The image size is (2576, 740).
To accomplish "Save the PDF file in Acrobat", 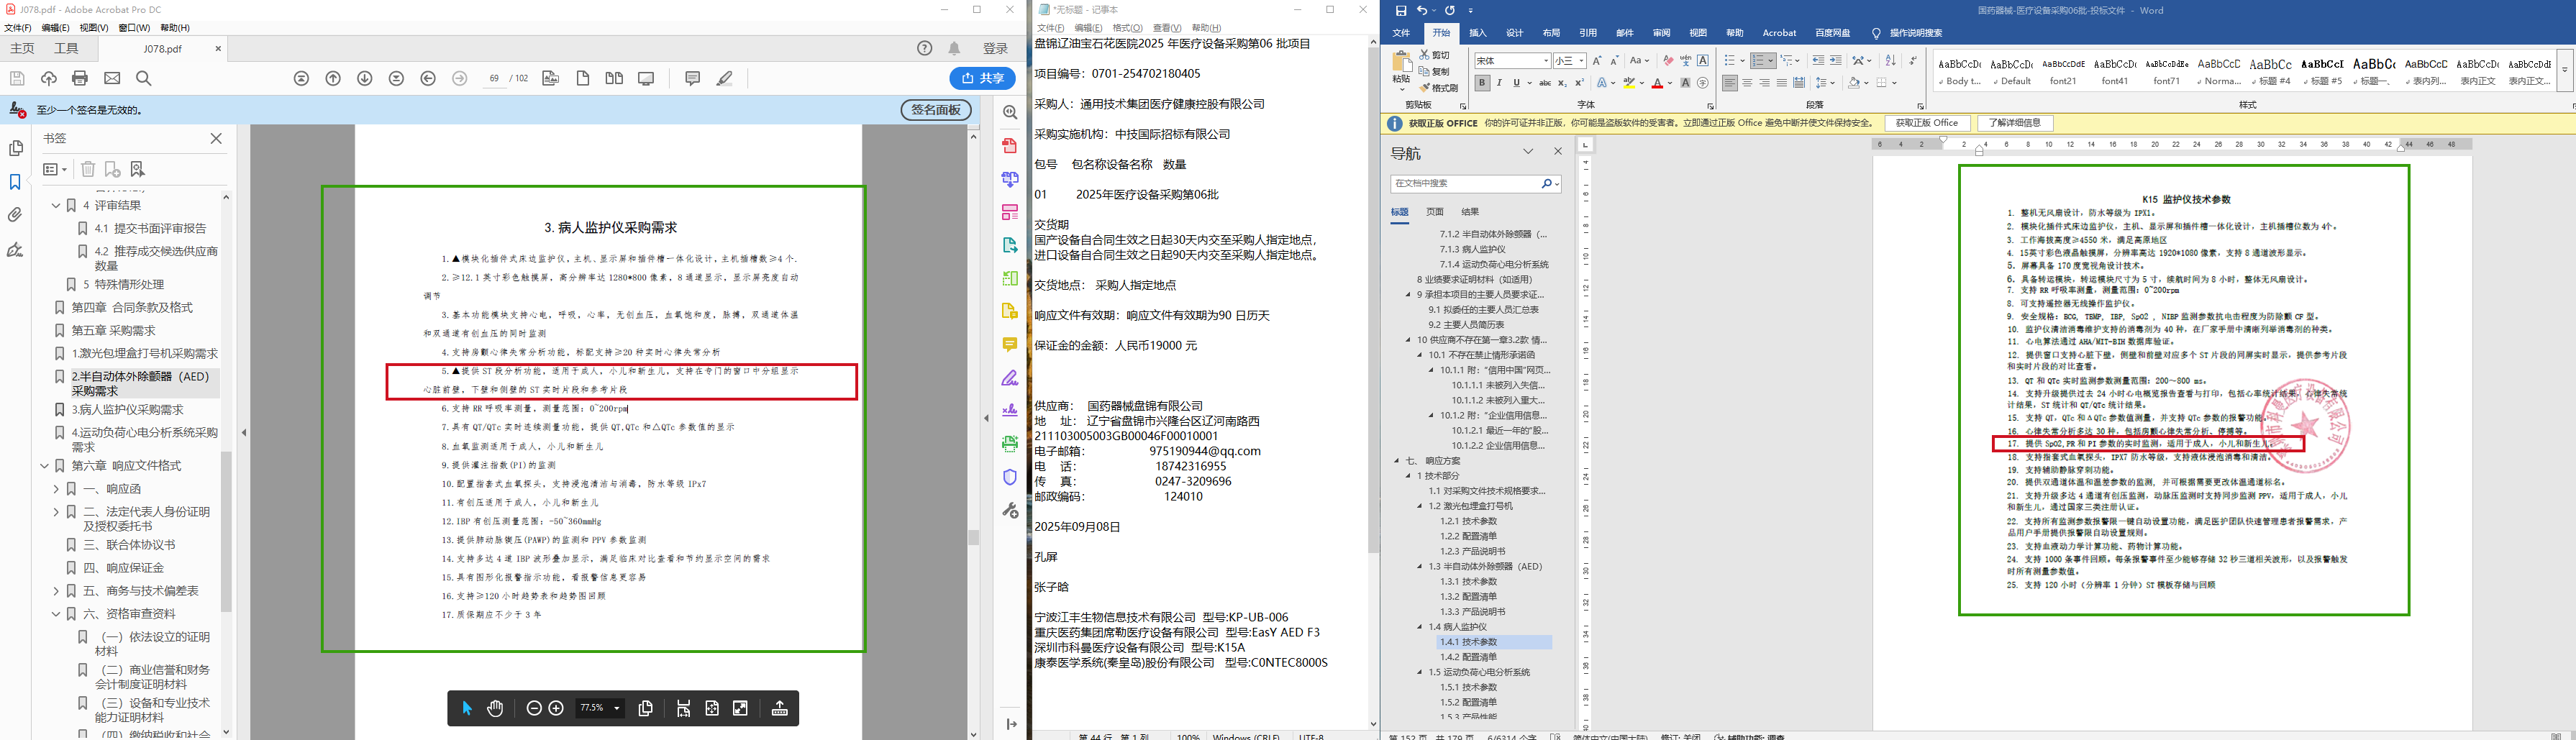I will coord(17,78).
